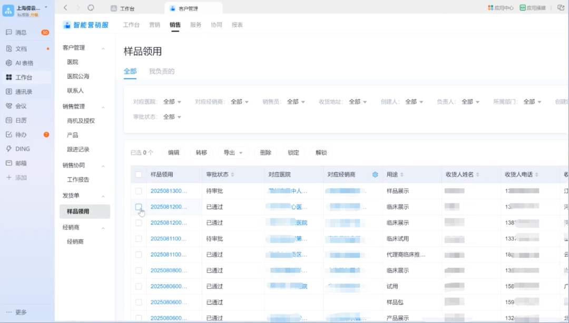The image size is (569, 323).
Task: Open the 收货地址 filter dropdown
Action: click(x=358, y=102)
